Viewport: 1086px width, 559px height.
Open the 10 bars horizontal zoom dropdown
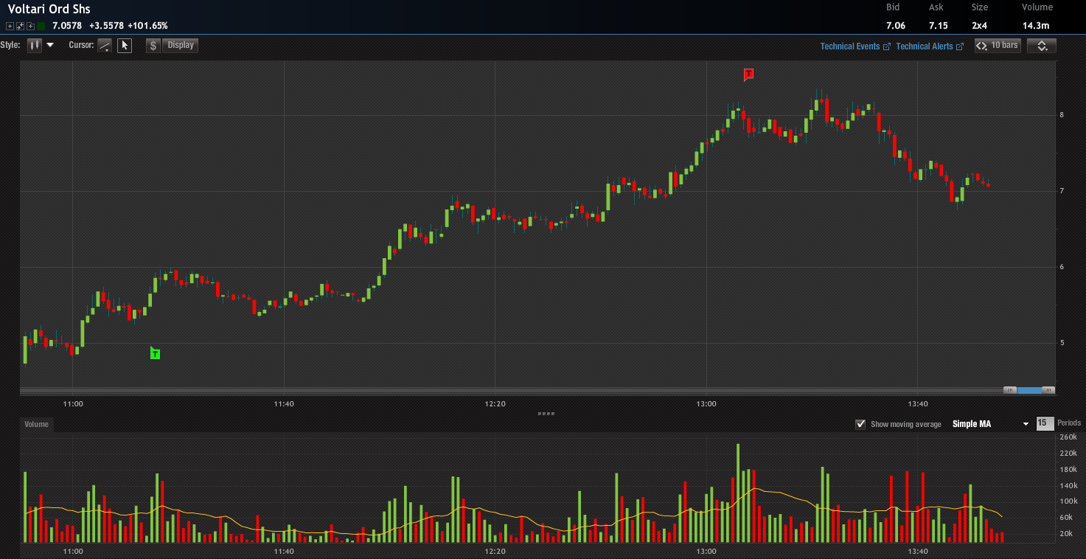pos(998,46)
